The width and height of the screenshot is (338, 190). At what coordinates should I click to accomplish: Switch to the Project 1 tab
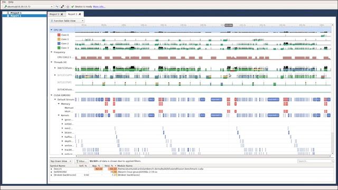pyautogui.click(x=54, y=14)
